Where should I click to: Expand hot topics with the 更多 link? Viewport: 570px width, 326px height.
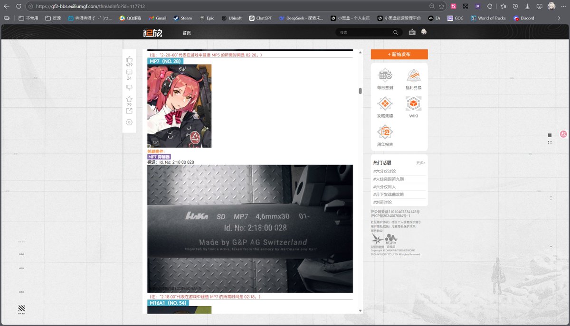tap(420, 162)
